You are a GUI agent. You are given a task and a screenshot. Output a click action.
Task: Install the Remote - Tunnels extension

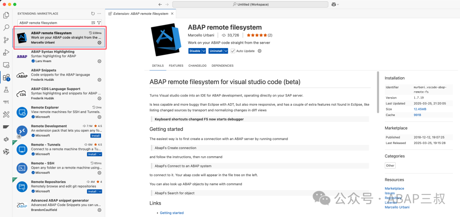point(92,154)
